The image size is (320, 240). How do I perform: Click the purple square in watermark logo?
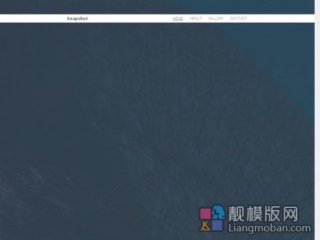coord(217,225)
